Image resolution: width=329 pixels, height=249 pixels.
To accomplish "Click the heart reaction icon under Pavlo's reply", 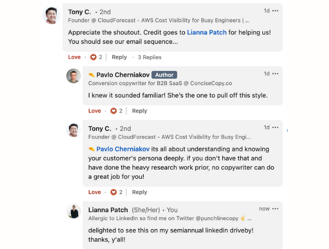I will click(x=114, y=111).
